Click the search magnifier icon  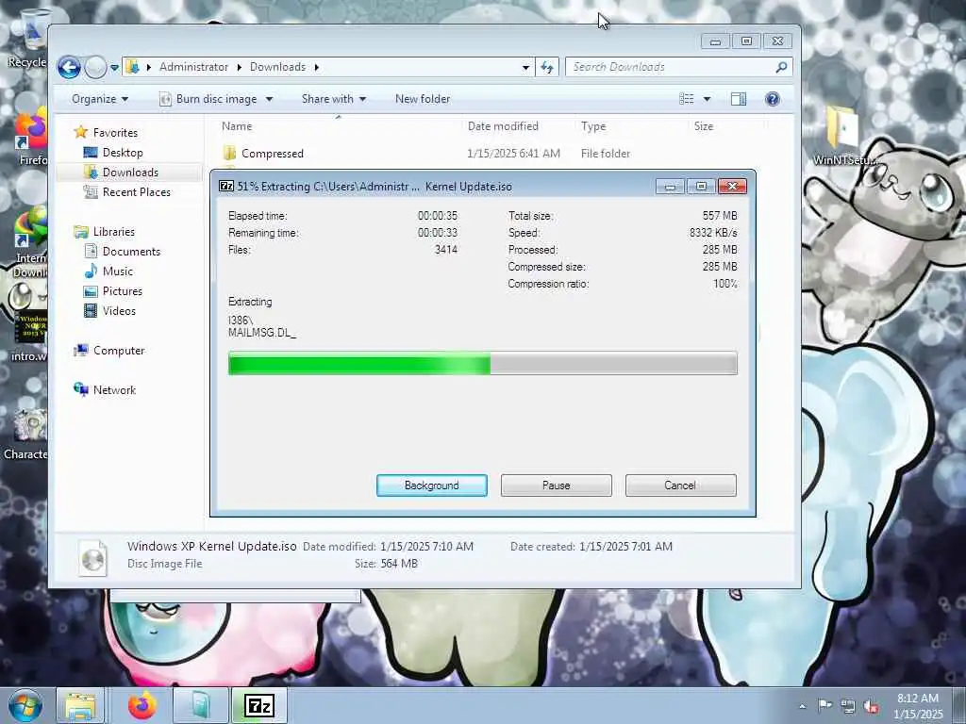coord(781,67)
